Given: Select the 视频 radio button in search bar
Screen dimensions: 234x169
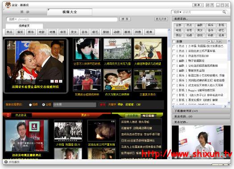Looking at the screenshot, I should click(x=30, y=105).
